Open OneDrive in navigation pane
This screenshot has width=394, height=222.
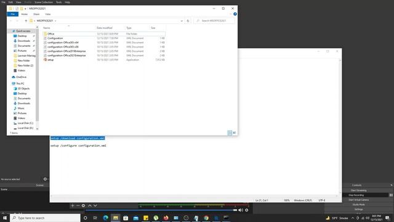(21, 77)
